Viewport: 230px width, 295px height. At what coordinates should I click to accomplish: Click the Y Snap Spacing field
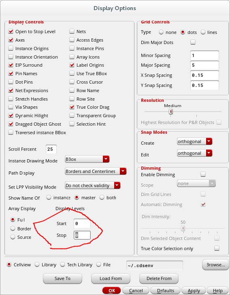tap(204, 85)
